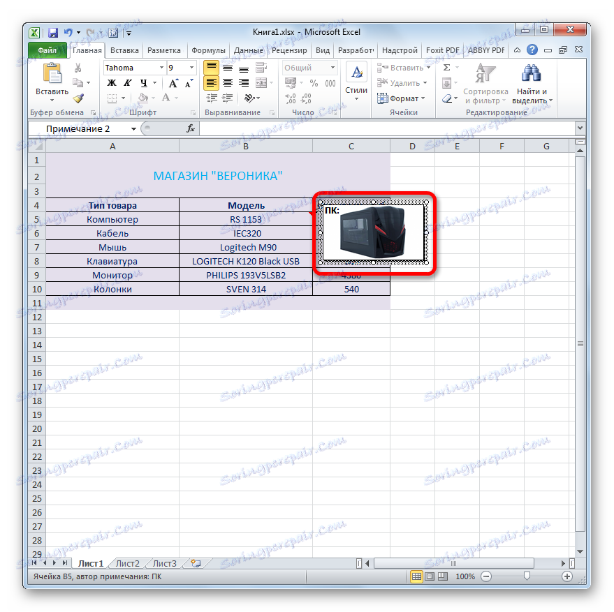Increase font size with large A icon
The image size is (614, 612).
(x=173, y=83)
